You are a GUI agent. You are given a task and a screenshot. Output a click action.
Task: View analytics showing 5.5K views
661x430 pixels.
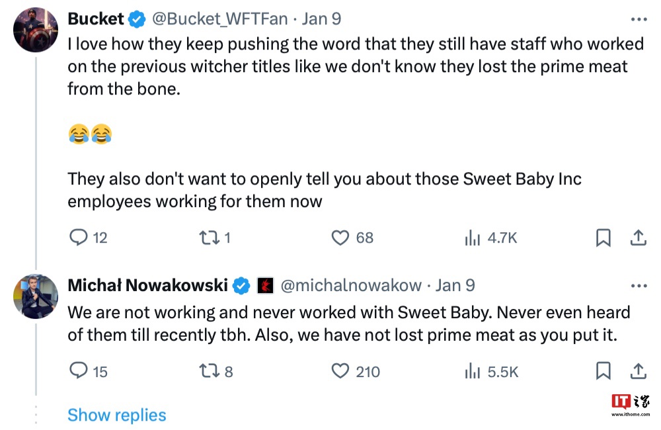click(x=471, y=371)
